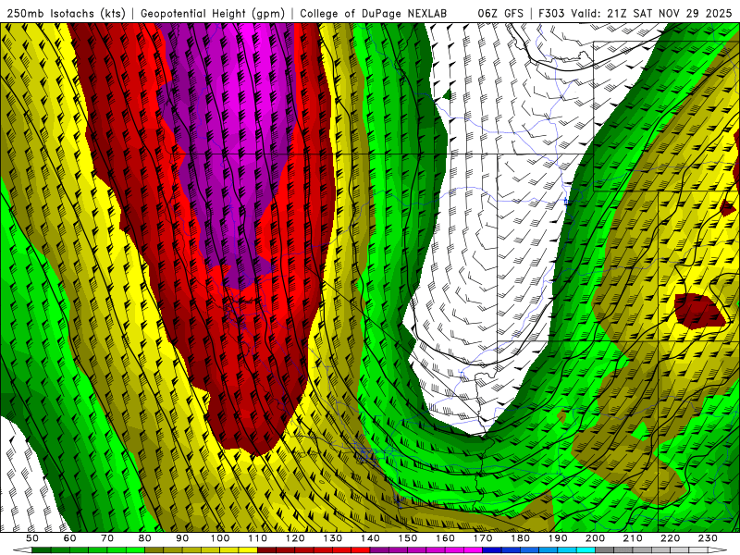Click the 'Geopotential Height (gpm)' header label
This screenshot has height=555, width=740.
[x=213, y=14]
